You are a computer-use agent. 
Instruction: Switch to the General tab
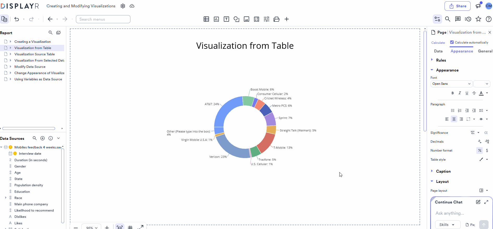485,51
